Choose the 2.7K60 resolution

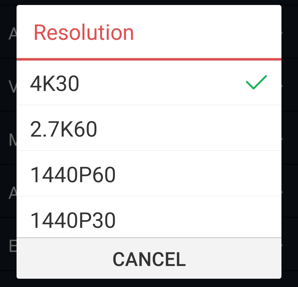coord(149,128)
